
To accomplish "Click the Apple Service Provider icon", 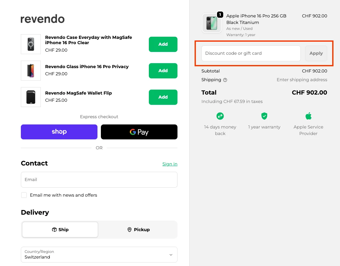I will (308, 116).
